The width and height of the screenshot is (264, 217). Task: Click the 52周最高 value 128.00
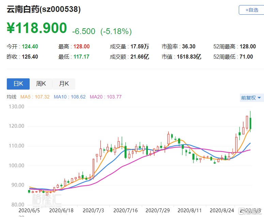click(x=248, y=46)
